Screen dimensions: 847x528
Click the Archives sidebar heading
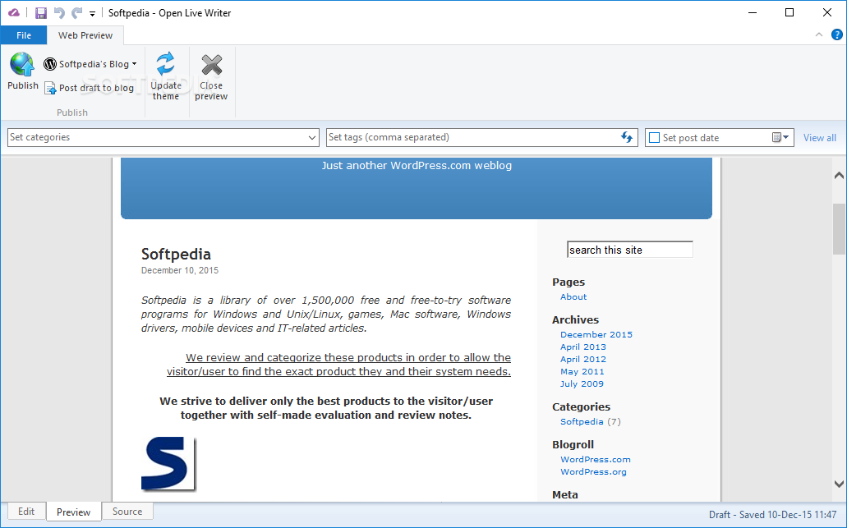click(x=575, y=320)
